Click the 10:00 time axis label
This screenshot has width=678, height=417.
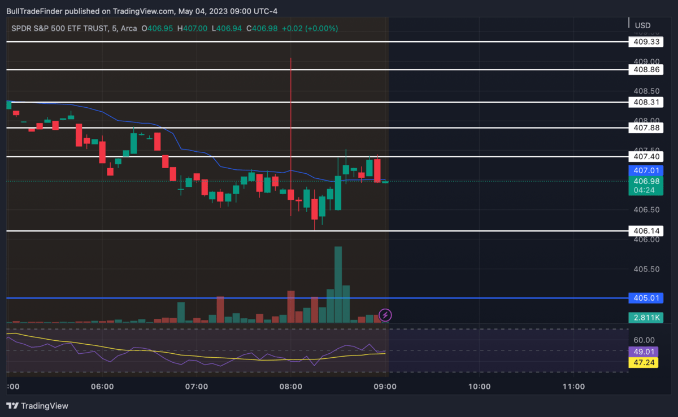point(479,387)
